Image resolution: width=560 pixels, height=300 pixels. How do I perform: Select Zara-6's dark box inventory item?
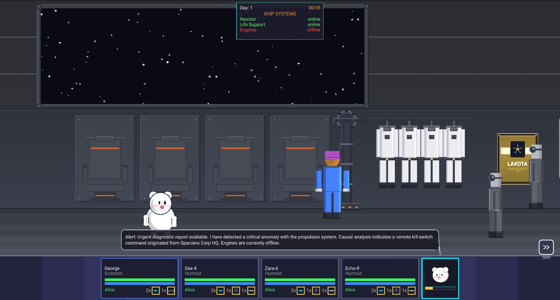316,291
